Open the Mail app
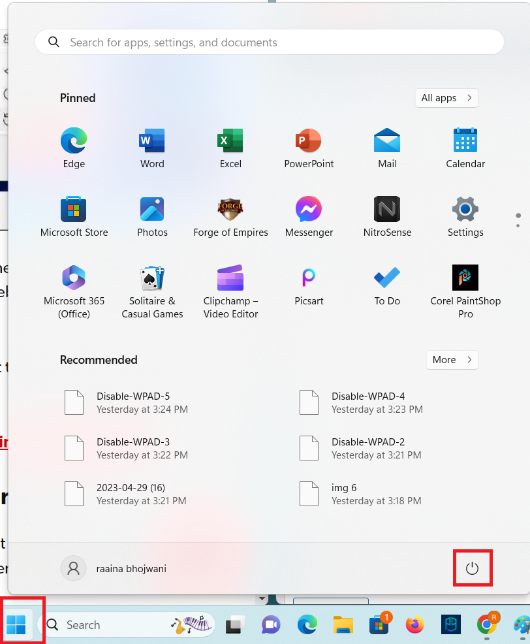The height and width of the screenshot is (644, 530). point(386,147)
